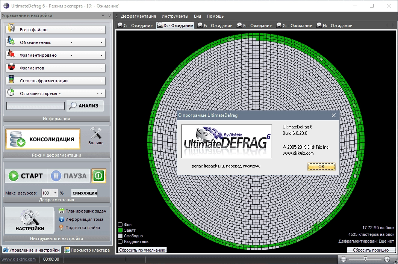Open the НАСТРОЙКИ button
This screenshot has width=398, height=264.
click(29, 220)
